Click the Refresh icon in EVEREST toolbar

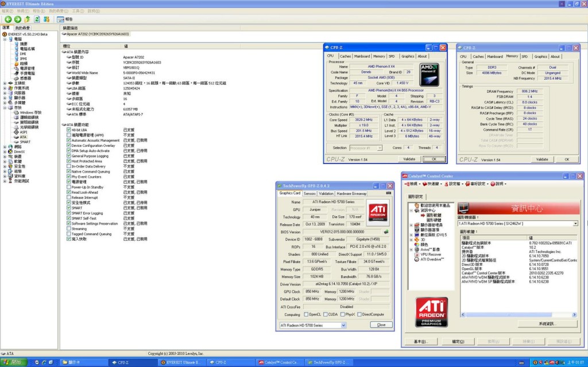coord(37,19)
